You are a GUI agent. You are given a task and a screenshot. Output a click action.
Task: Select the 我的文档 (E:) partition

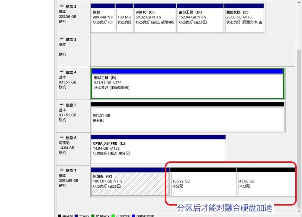pos(244,18)
